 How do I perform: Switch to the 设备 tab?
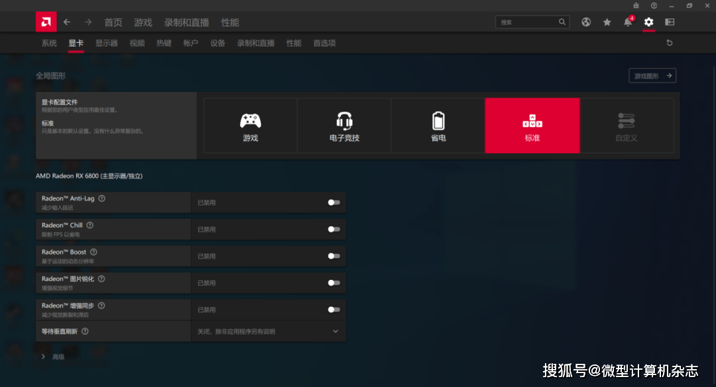218,43
